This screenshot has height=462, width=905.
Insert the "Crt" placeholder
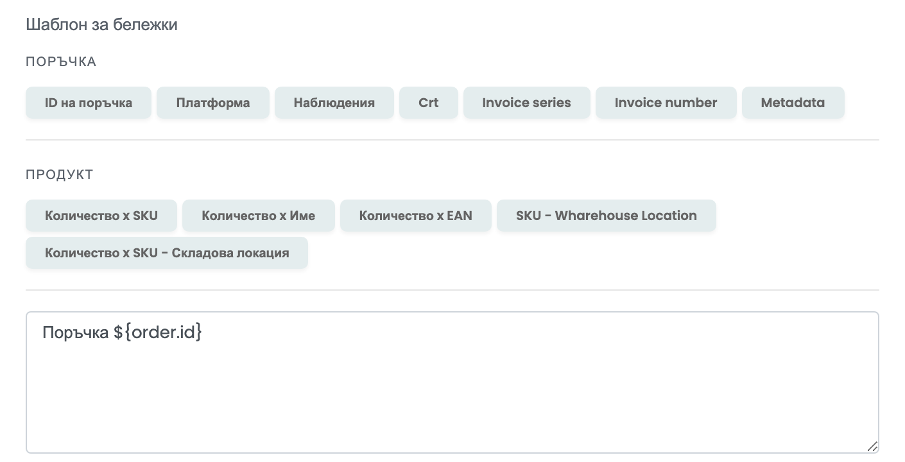[x=429, y=103]
